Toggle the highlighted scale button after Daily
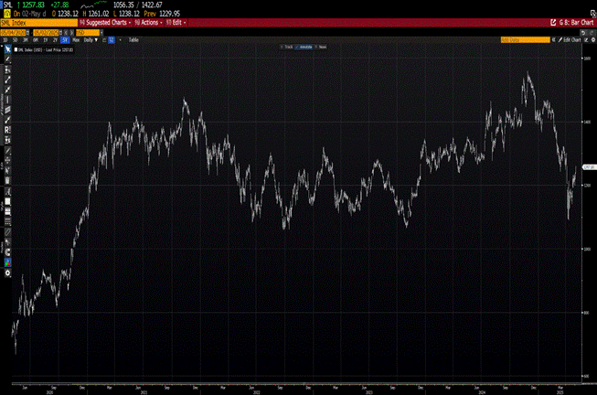597x395 pixels. pyautogui.click(x=112, y=40)
